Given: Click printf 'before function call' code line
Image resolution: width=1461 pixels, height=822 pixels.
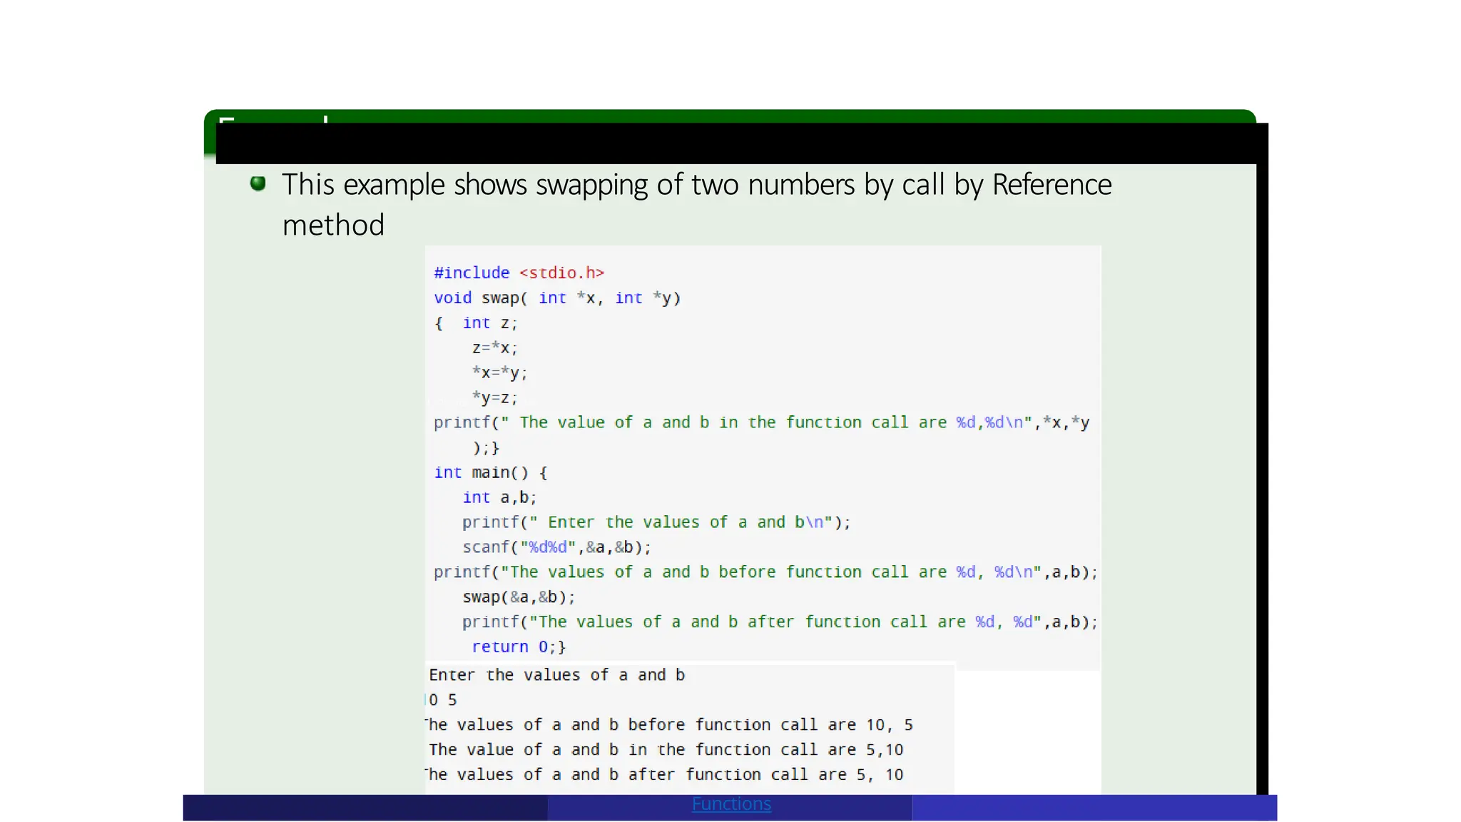Looking at the screenshot, I should pos(765,572).
